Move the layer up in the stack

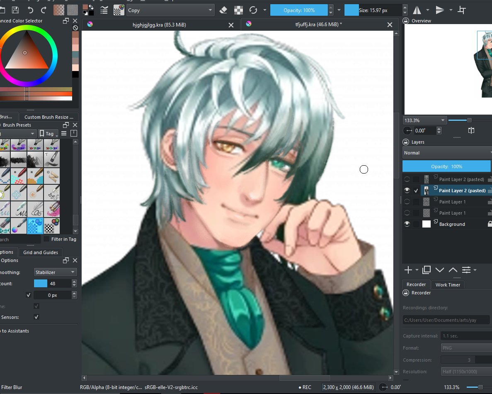coord(453,270)
